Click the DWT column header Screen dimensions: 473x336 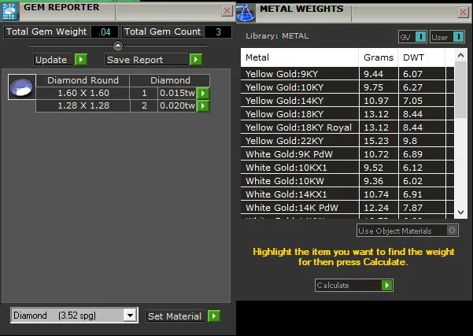[x=422, y=57]
